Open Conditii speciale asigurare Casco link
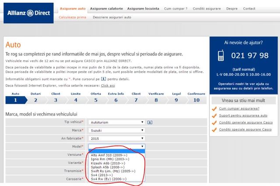 pyautogui.click(x=245, y=129)
